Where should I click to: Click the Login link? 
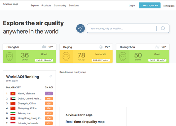click(132, 5)
